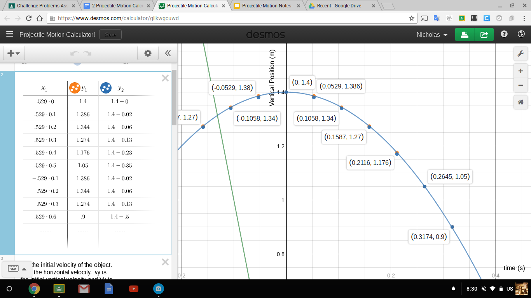Select table cell 1.4 − .5
Viewport: 531px width, 298px height.
[x=120, y=217]
